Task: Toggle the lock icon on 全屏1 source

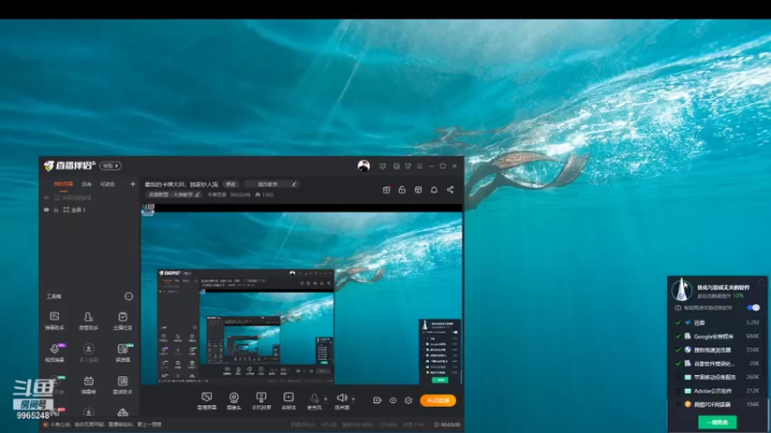Action: click(56, 210)
